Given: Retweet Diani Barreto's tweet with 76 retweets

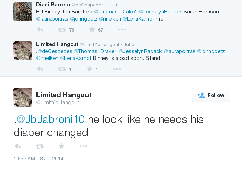Looking at the screenshot, I should click(62, 30).
